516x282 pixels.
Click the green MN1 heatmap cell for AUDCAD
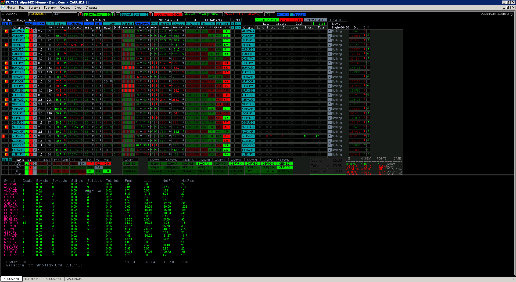coord(227,31)
